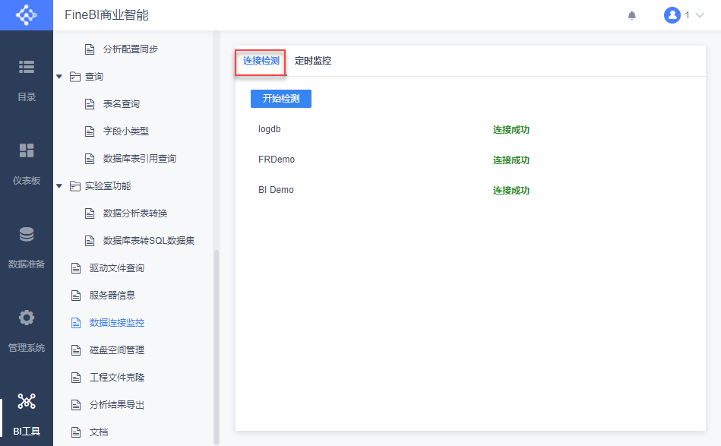
Task: Go to 数据准备 data preparation icon
Action: [x=27, y=244]
